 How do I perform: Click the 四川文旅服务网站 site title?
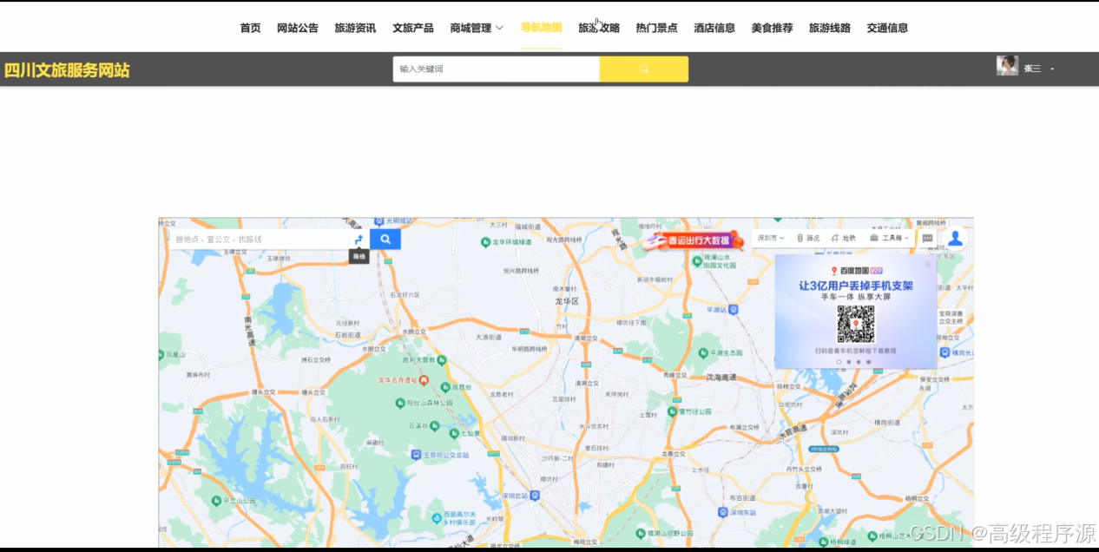pos(67,70)
